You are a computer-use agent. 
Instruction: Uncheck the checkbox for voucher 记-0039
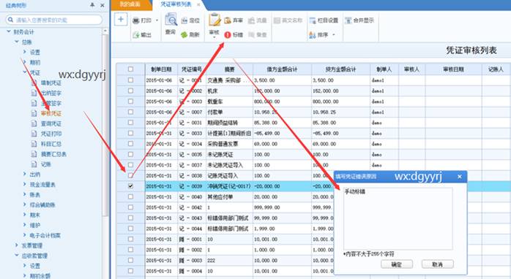click(131, 186)
